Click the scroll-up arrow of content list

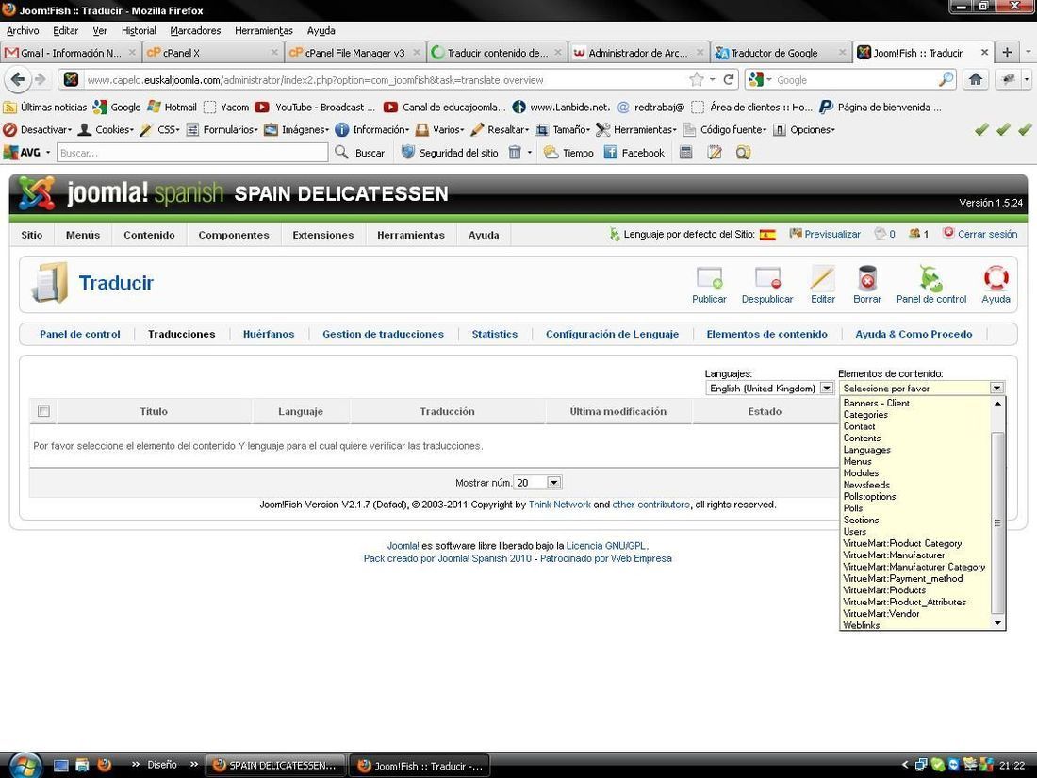(x=997, y=403)
